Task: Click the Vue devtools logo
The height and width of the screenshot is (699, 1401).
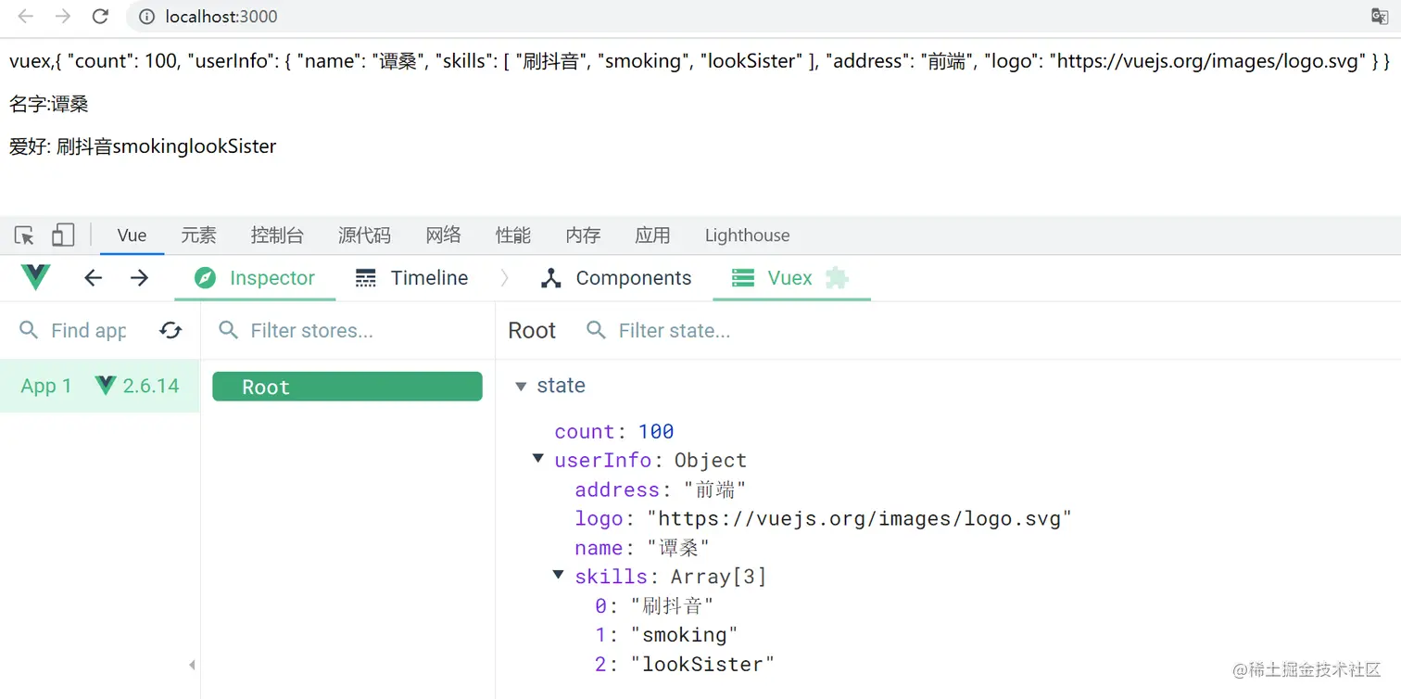Action: click(x=35, y=277)
